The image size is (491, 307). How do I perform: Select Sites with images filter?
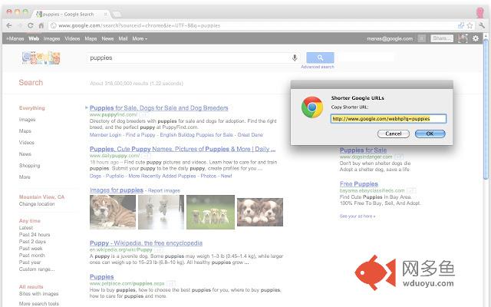coord(38,294)
